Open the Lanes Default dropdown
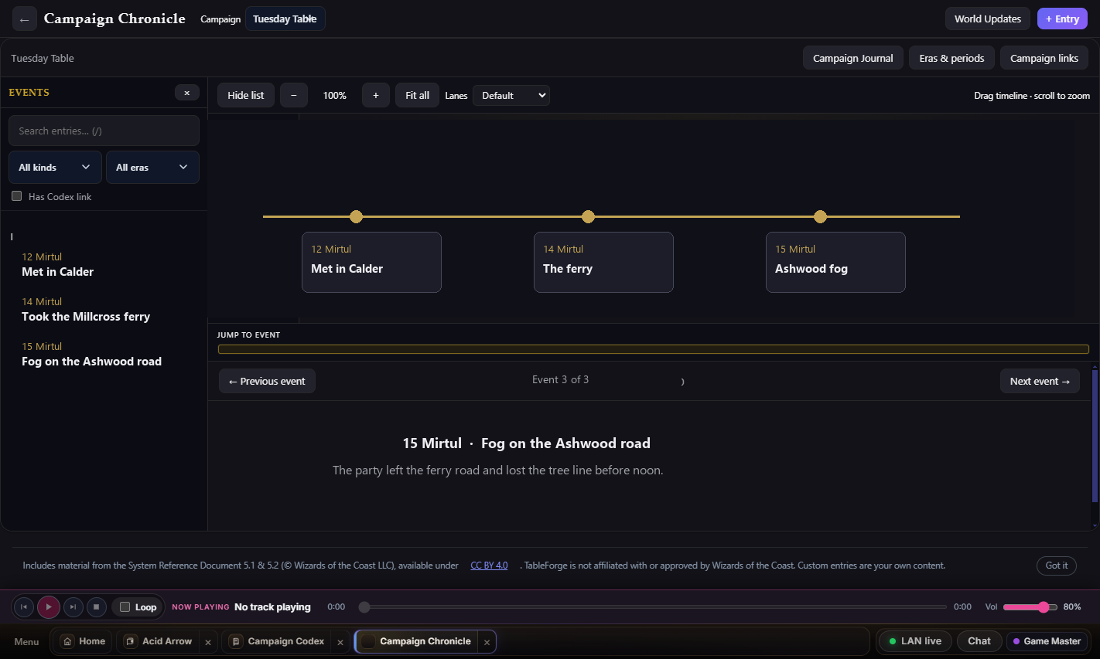 [511, 95]
